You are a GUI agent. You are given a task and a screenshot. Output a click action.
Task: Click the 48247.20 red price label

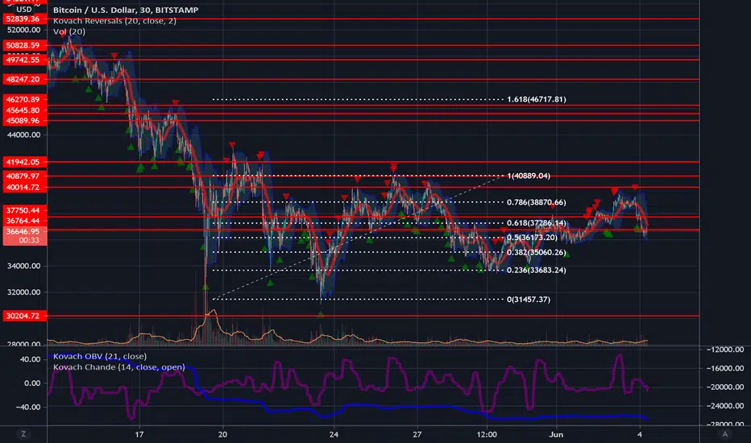click(25, 79)
